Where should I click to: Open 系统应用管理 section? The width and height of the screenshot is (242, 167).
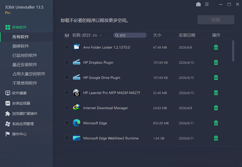[x=23, y=124]
